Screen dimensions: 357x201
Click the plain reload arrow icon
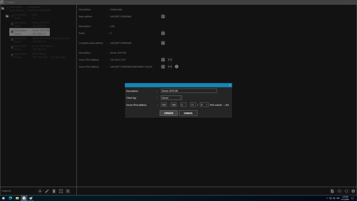346,191
